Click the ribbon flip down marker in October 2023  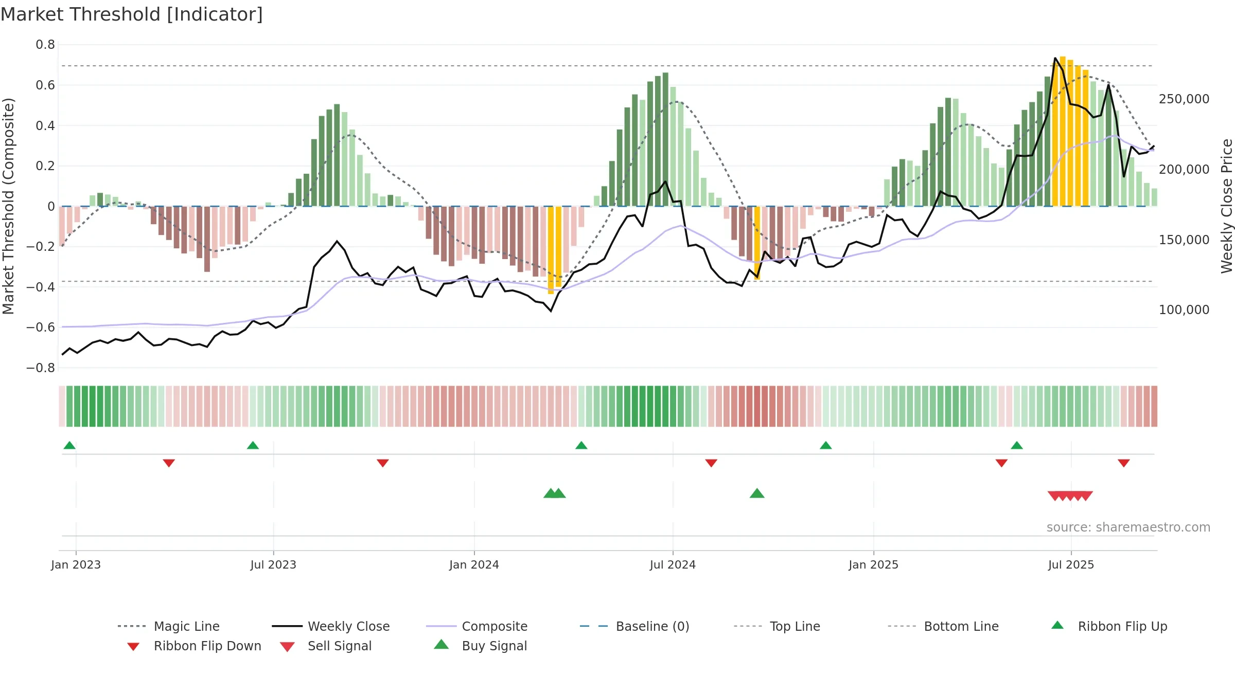(383, 463)
